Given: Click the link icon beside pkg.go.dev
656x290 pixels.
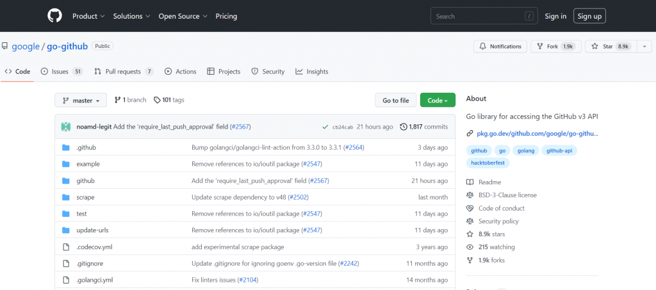Looking at the screenshot, I should [x=470, y=134].
